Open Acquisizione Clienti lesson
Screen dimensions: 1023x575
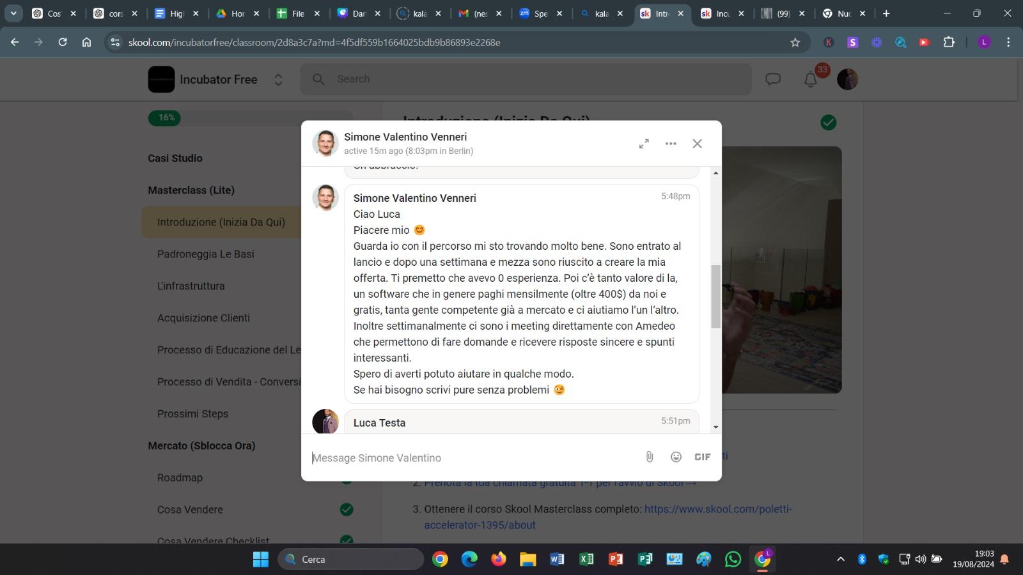click(x=203, y=318)
